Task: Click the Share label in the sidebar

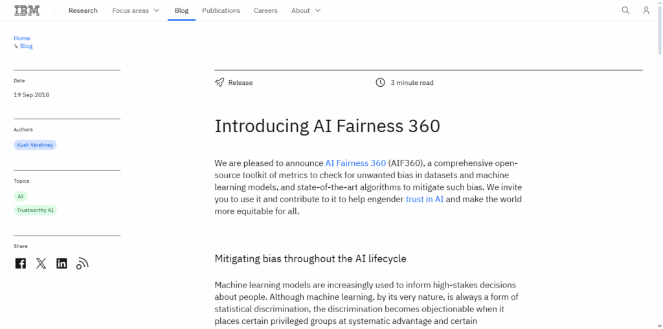Action: point(21,246)
